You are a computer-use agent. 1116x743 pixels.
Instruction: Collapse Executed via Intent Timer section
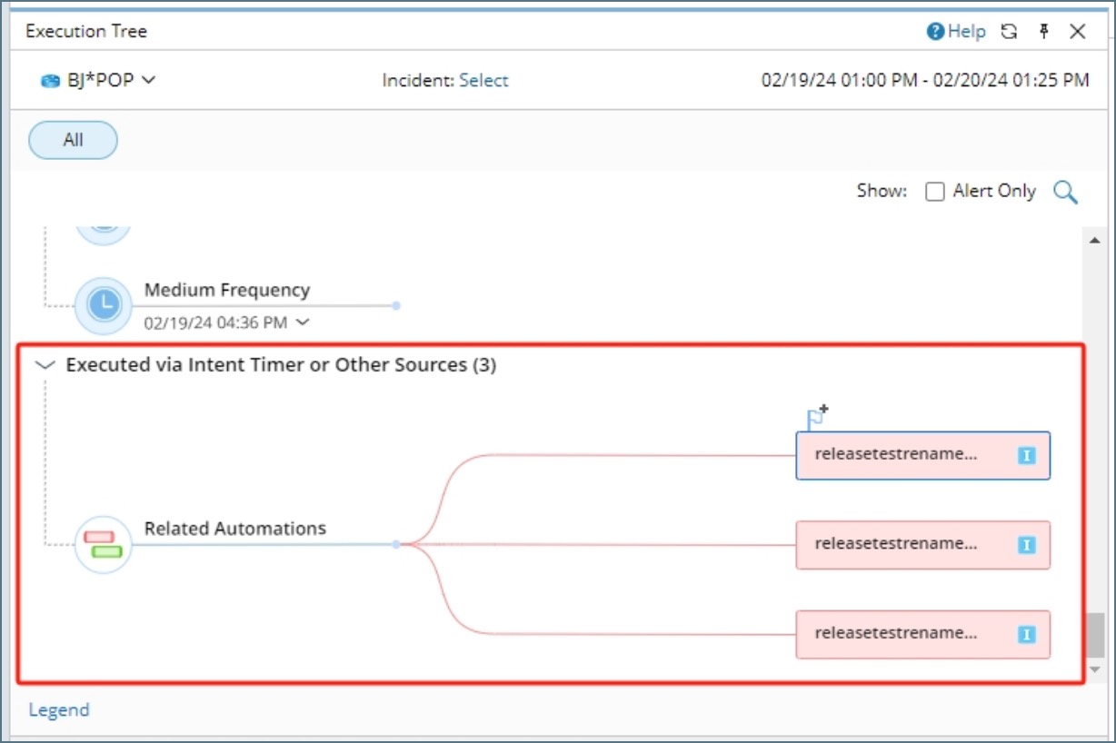click(x=44, y=365)
